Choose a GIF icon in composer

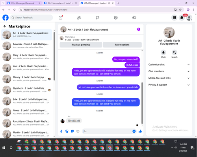[78, 131]
